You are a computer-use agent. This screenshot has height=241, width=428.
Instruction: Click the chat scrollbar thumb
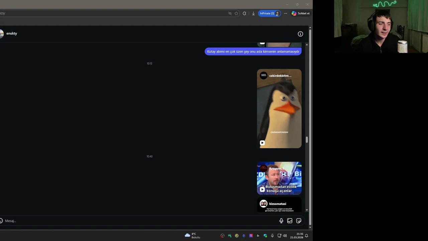(307, 140)
